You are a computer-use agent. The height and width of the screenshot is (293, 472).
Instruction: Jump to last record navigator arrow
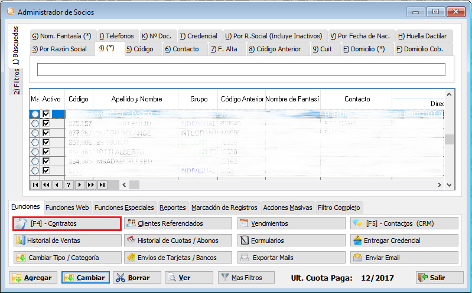(102, 185)
